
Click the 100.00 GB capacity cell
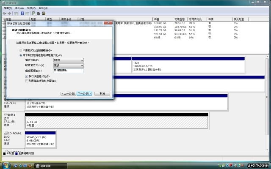160,23
